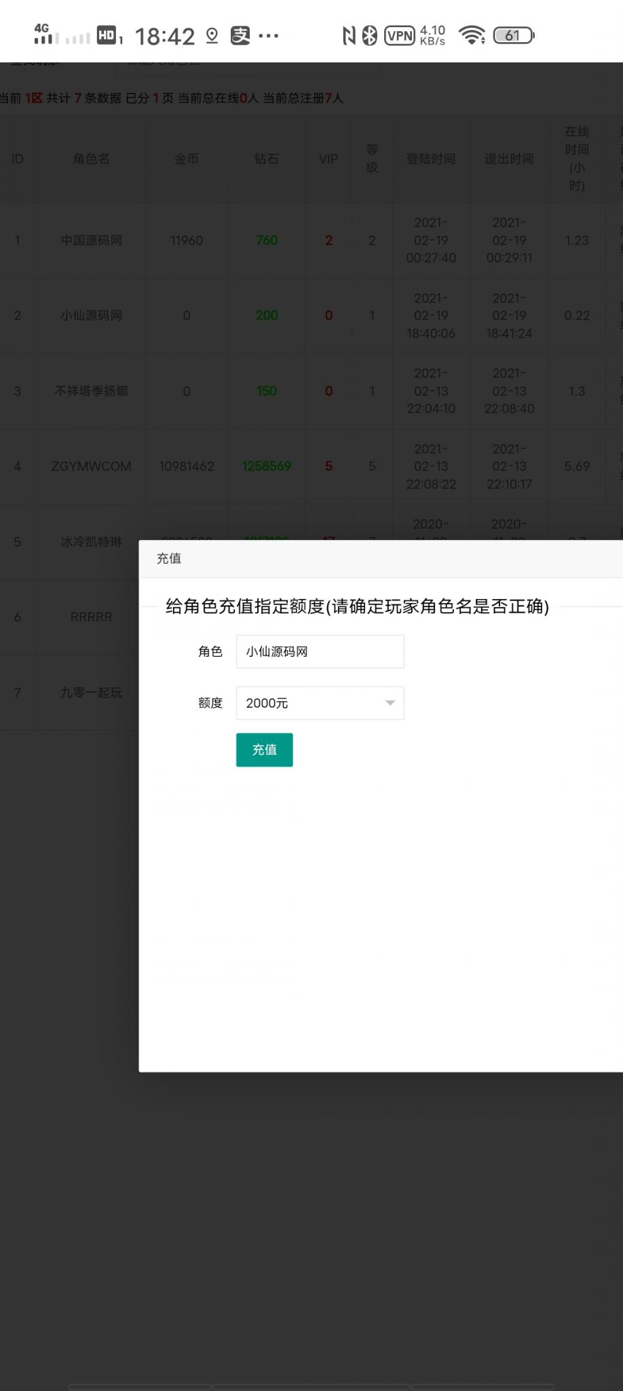Image resolution: width=623 pixels, height=1391 pixels.
Task: Open the 额度 amount dropdown showing 2000元
Action: tap(319, 703)
